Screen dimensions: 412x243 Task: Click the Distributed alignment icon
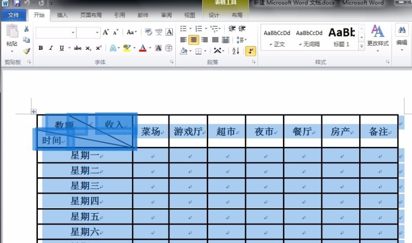pyautogui.click(x=226, y=40)
